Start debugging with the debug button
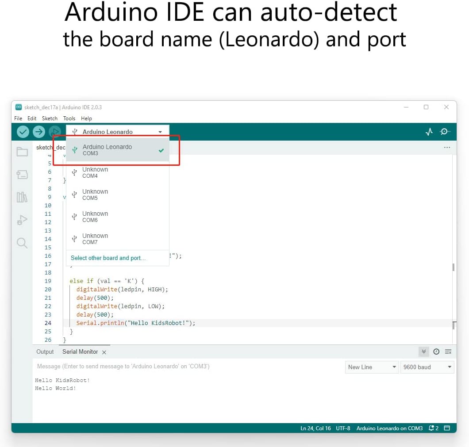This screenshot has width=469, height=447. 55,132
